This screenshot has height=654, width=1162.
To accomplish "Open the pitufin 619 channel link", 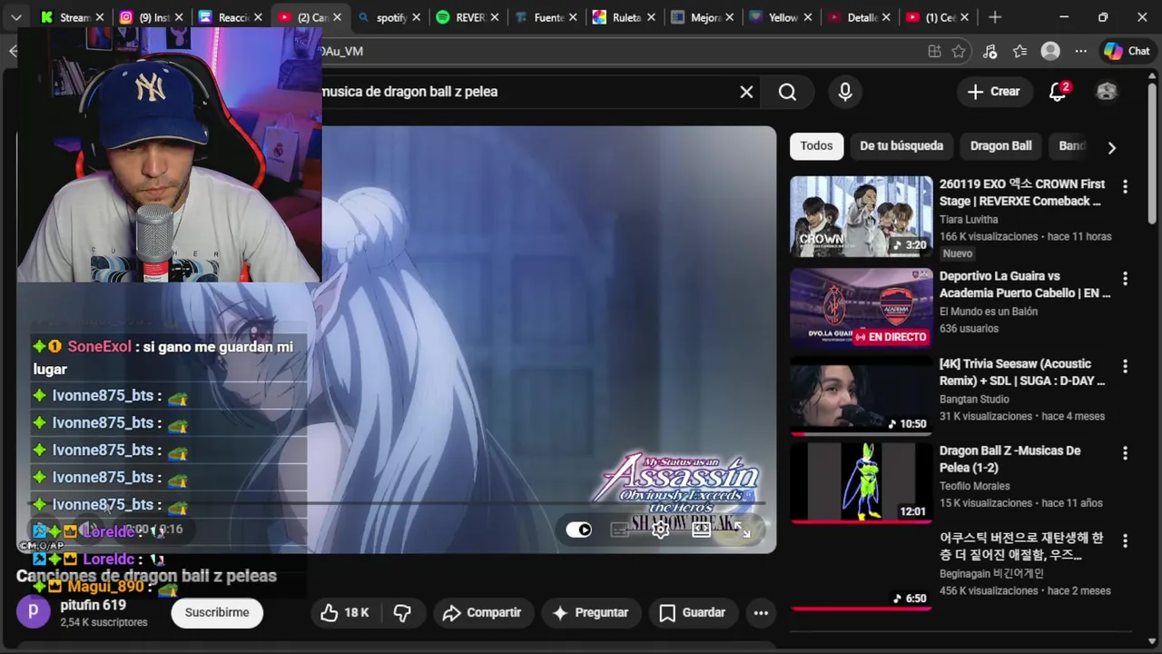I will click(x=93, y=605).
